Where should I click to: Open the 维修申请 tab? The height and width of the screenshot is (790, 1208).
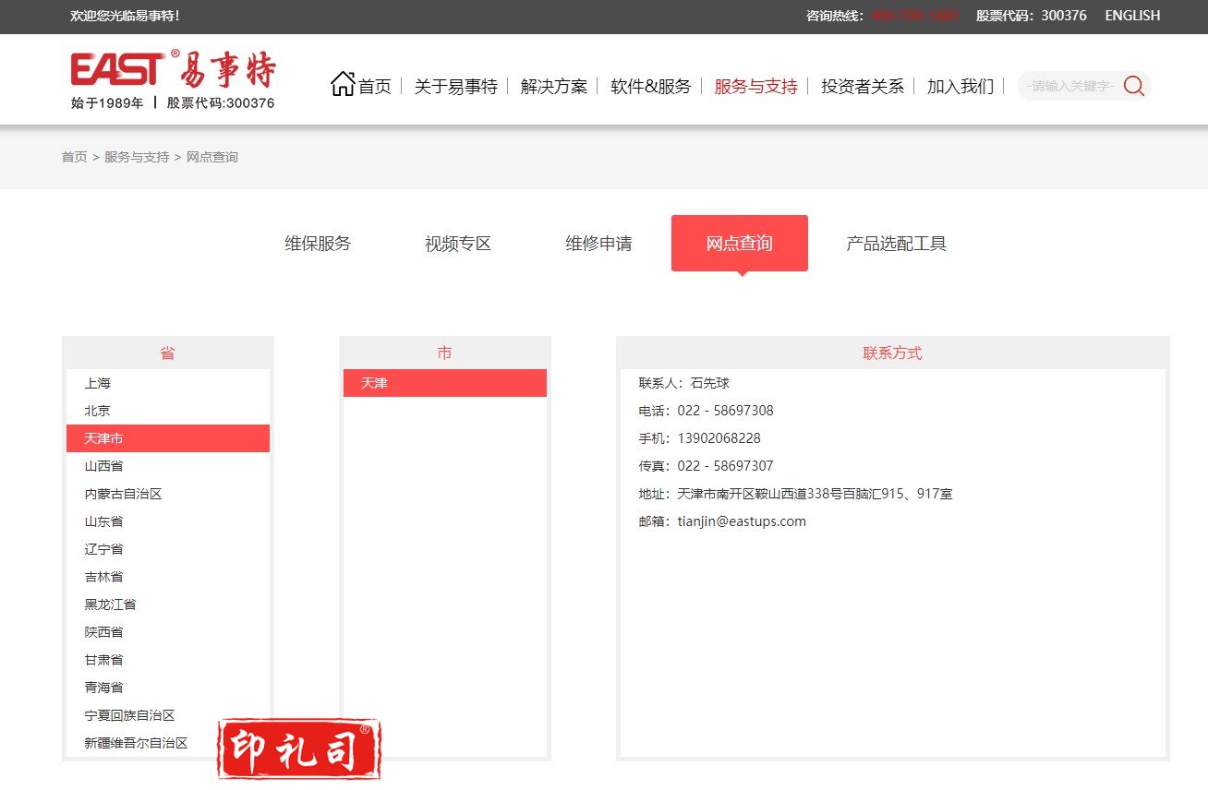click(598, 244)
